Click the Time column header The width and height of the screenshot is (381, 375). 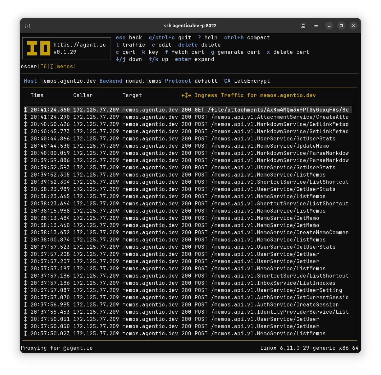[37, 95]
